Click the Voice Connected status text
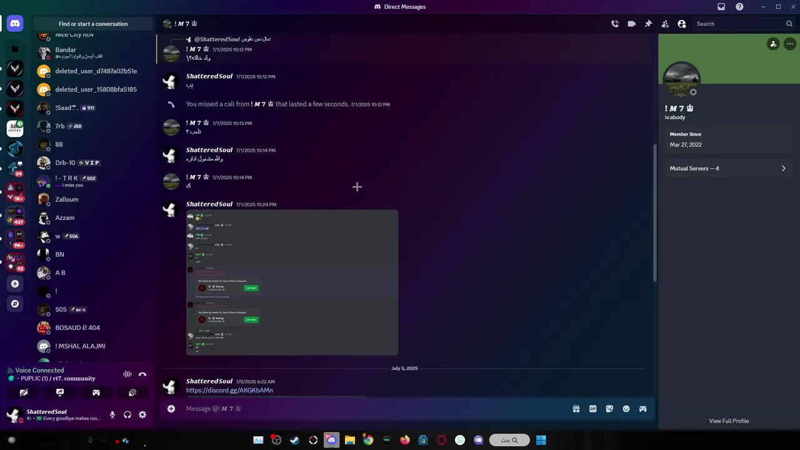800x450 pixels. click(x=39, y=370)
